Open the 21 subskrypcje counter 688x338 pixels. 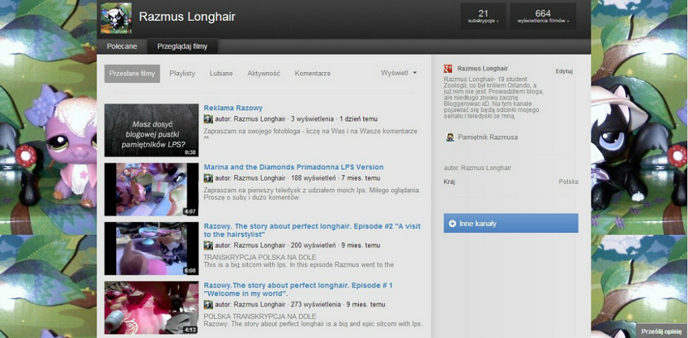483,16
